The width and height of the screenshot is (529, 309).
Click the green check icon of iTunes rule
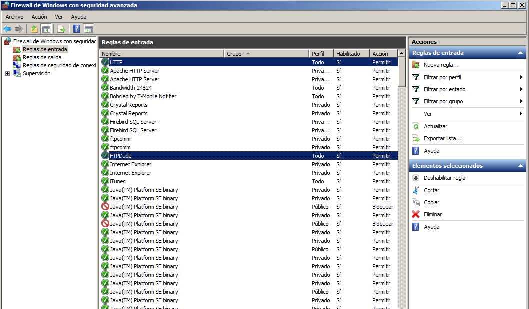coord(105,181)
